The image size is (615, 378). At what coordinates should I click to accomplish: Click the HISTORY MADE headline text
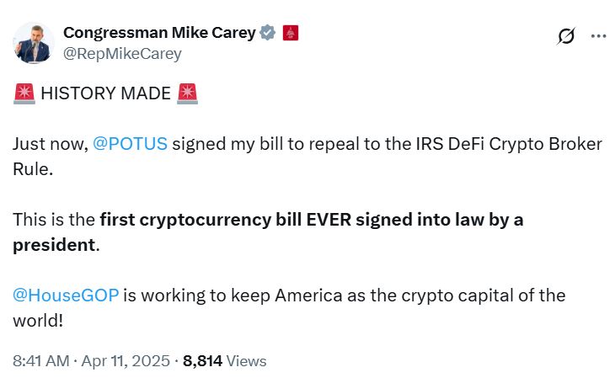[105, 94]
